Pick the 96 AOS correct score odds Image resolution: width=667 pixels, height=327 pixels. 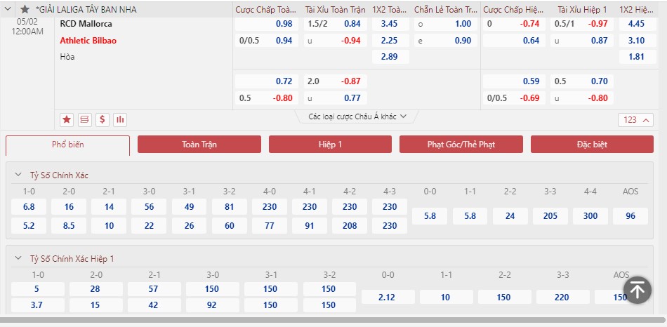coord(630,216)
